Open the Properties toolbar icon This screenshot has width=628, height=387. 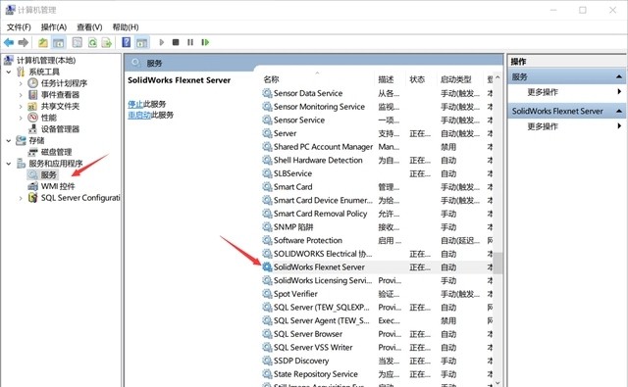(77, 42)
